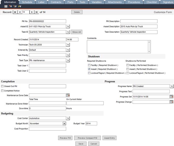Check the Closed Out PM box

coord(2,86)
